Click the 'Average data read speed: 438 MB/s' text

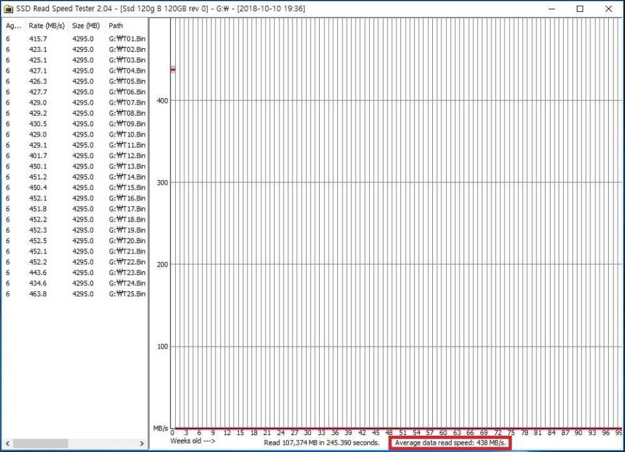[451, 442]
